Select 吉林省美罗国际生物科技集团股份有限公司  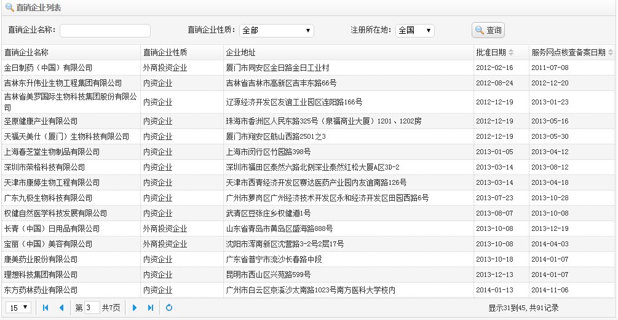(71, 102)
